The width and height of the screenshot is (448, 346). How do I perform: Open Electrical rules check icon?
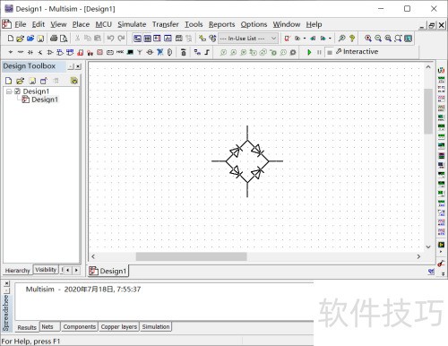pyautogui.click(x=287, y=39)
